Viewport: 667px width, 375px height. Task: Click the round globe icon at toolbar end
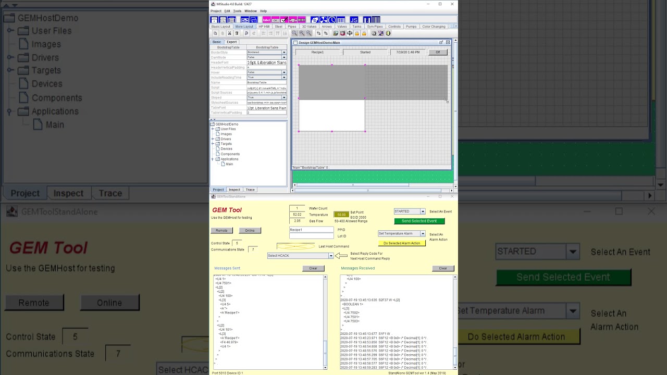pyautogui.click(x=388, y=33)
